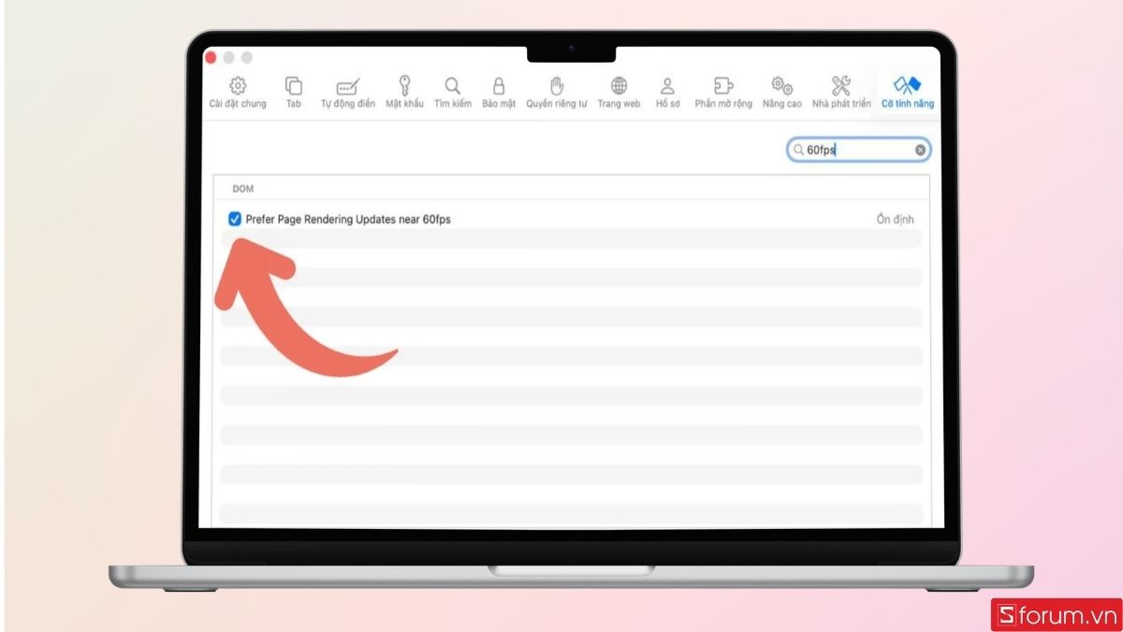Open Tự động điền preferences
Screen dimensions: 1123x632
(x=347, y=91)
